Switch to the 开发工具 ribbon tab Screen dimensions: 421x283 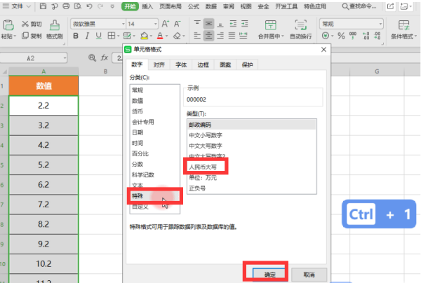pos(286,6)
